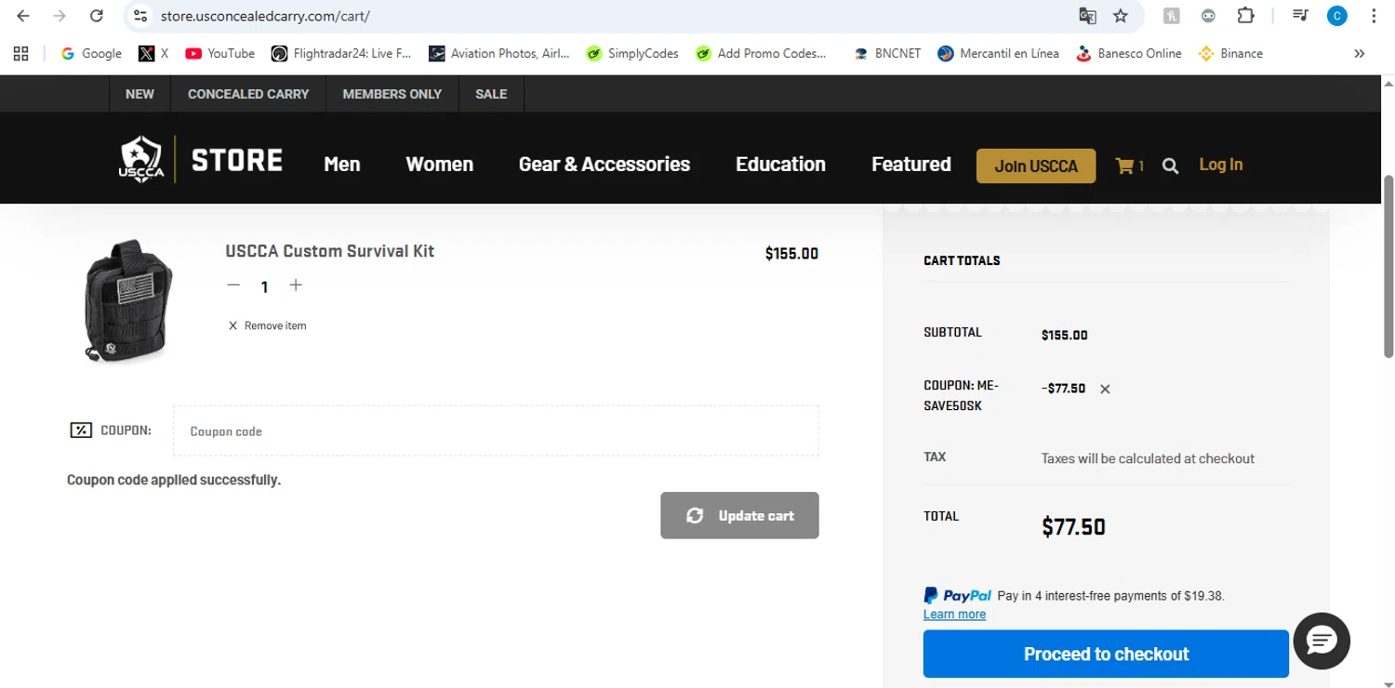This screenshot has width=1395, height=688.
Task: Open BNCNET bookmark
Action: pyautogui.click(x=887, y=53)
